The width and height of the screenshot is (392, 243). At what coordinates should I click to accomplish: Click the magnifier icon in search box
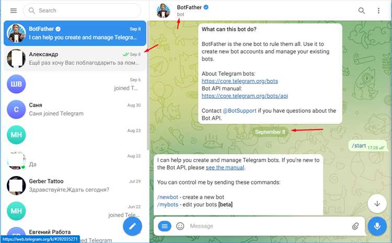(31, 10)
